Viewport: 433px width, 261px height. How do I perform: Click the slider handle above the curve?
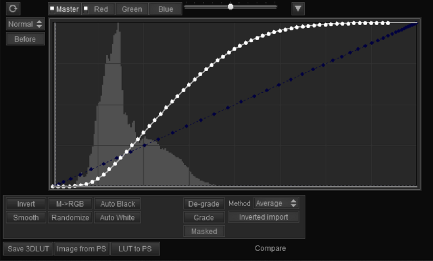(x=230, y=6)
